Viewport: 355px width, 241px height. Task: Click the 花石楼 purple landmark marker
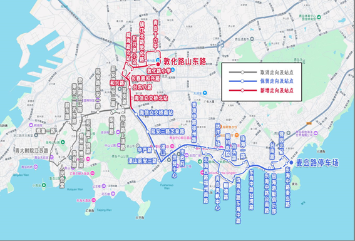pos(113,193)
